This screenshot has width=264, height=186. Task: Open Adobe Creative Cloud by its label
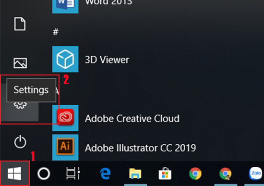pos(132,118)
